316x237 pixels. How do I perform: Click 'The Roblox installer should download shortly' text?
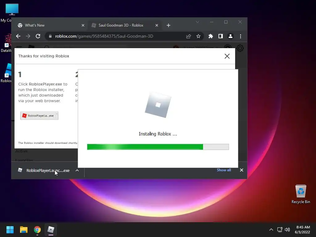(x=48, y=143)
